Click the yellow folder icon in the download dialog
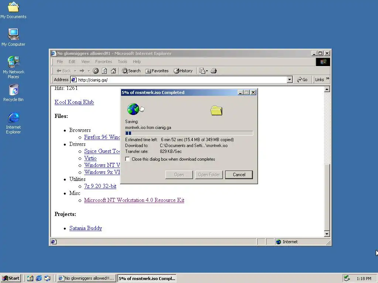This screenshot has width=378, height=283. [x=216, y=111]
